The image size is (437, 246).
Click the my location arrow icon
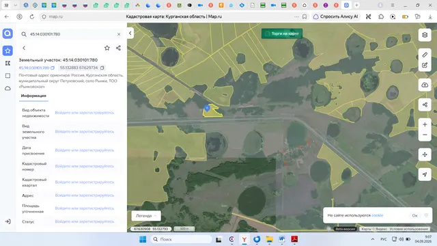click(425, 175)
